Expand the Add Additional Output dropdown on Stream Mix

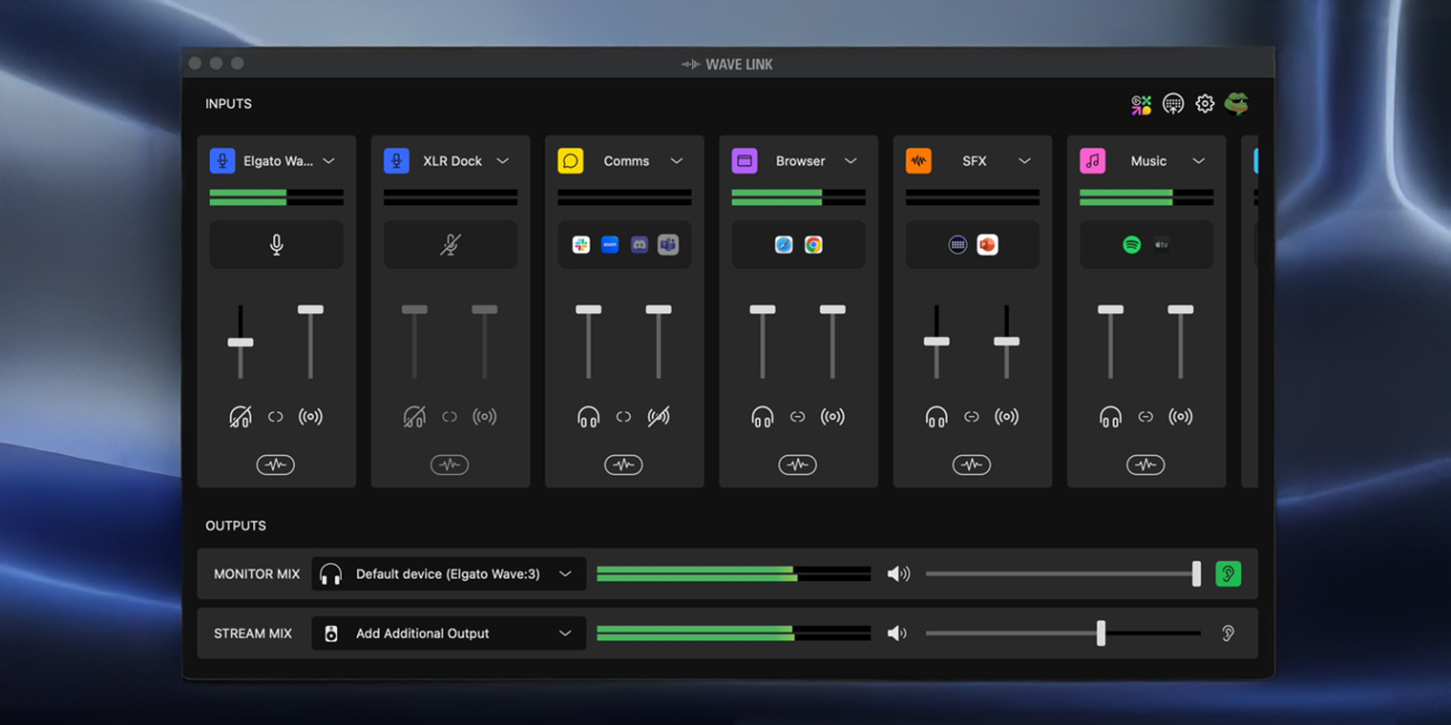(448, 632)
